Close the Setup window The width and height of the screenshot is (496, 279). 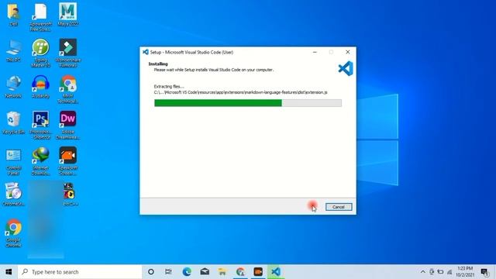pos(348,52)
